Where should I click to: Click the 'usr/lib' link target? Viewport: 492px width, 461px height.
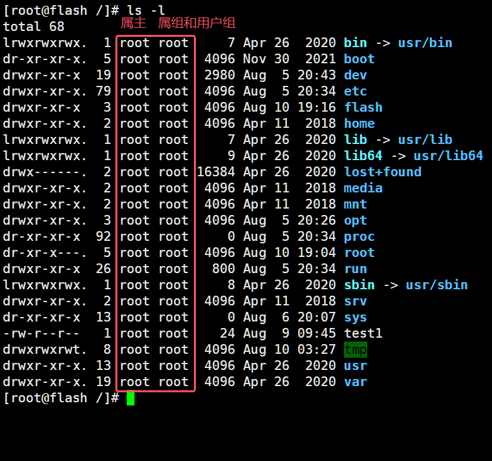click(x=425, y=139)
